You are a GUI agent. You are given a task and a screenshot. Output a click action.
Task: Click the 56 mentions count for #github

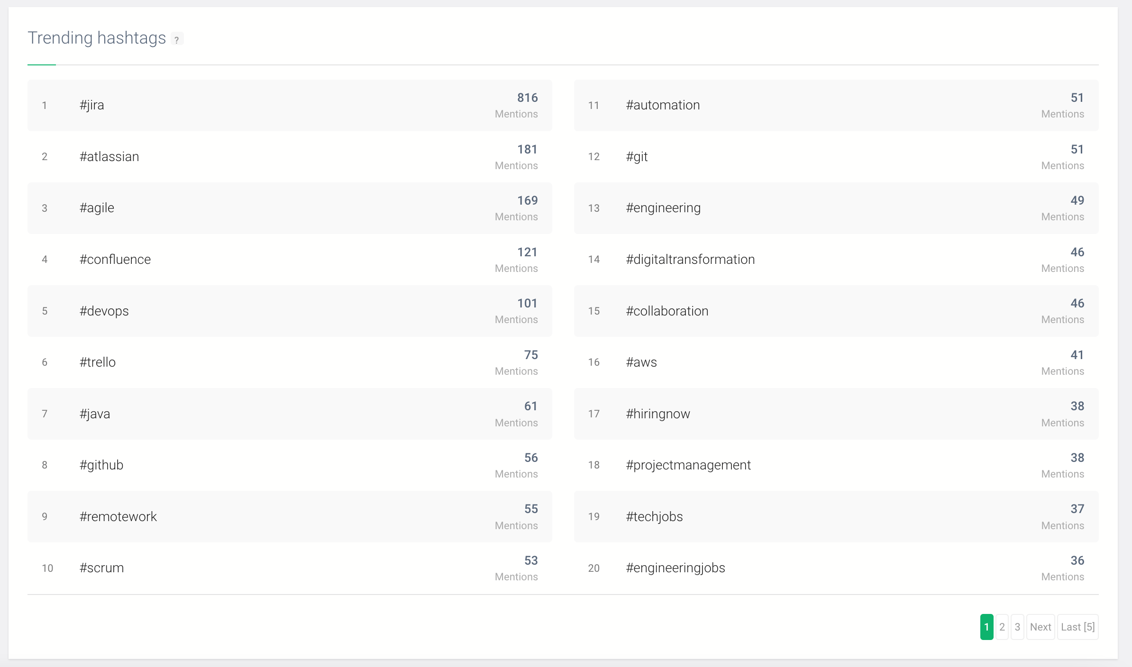coord(531,458)
